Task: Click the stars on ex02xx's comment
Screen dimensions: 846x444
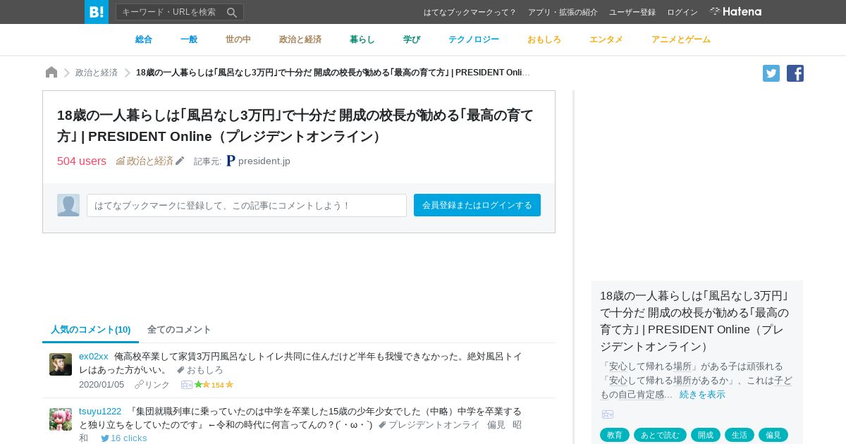Action: pos(214,385)
